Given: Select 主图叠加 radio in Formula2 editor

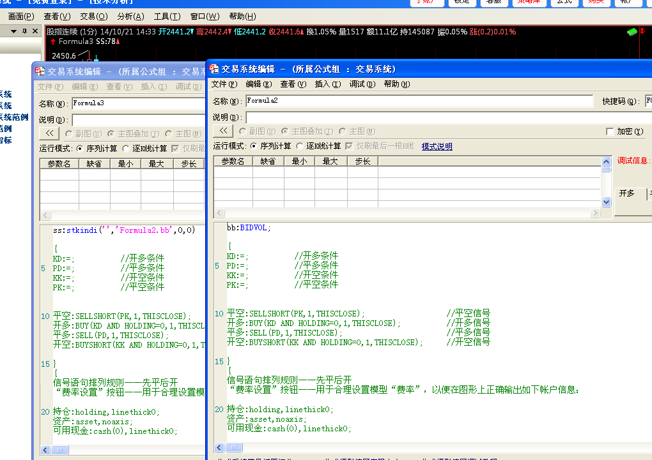Looking at the screenshot, I should tap(285, 131).
